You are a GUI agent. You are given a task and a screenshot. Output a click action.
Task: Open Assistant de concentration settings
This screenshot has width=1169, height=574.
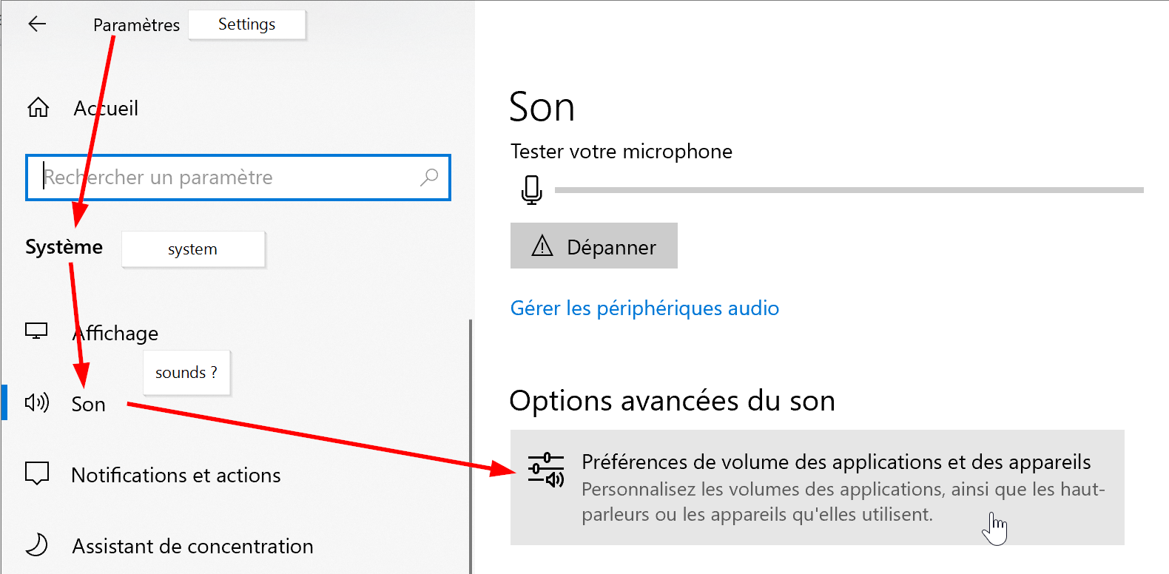click(x=192, y=546)
